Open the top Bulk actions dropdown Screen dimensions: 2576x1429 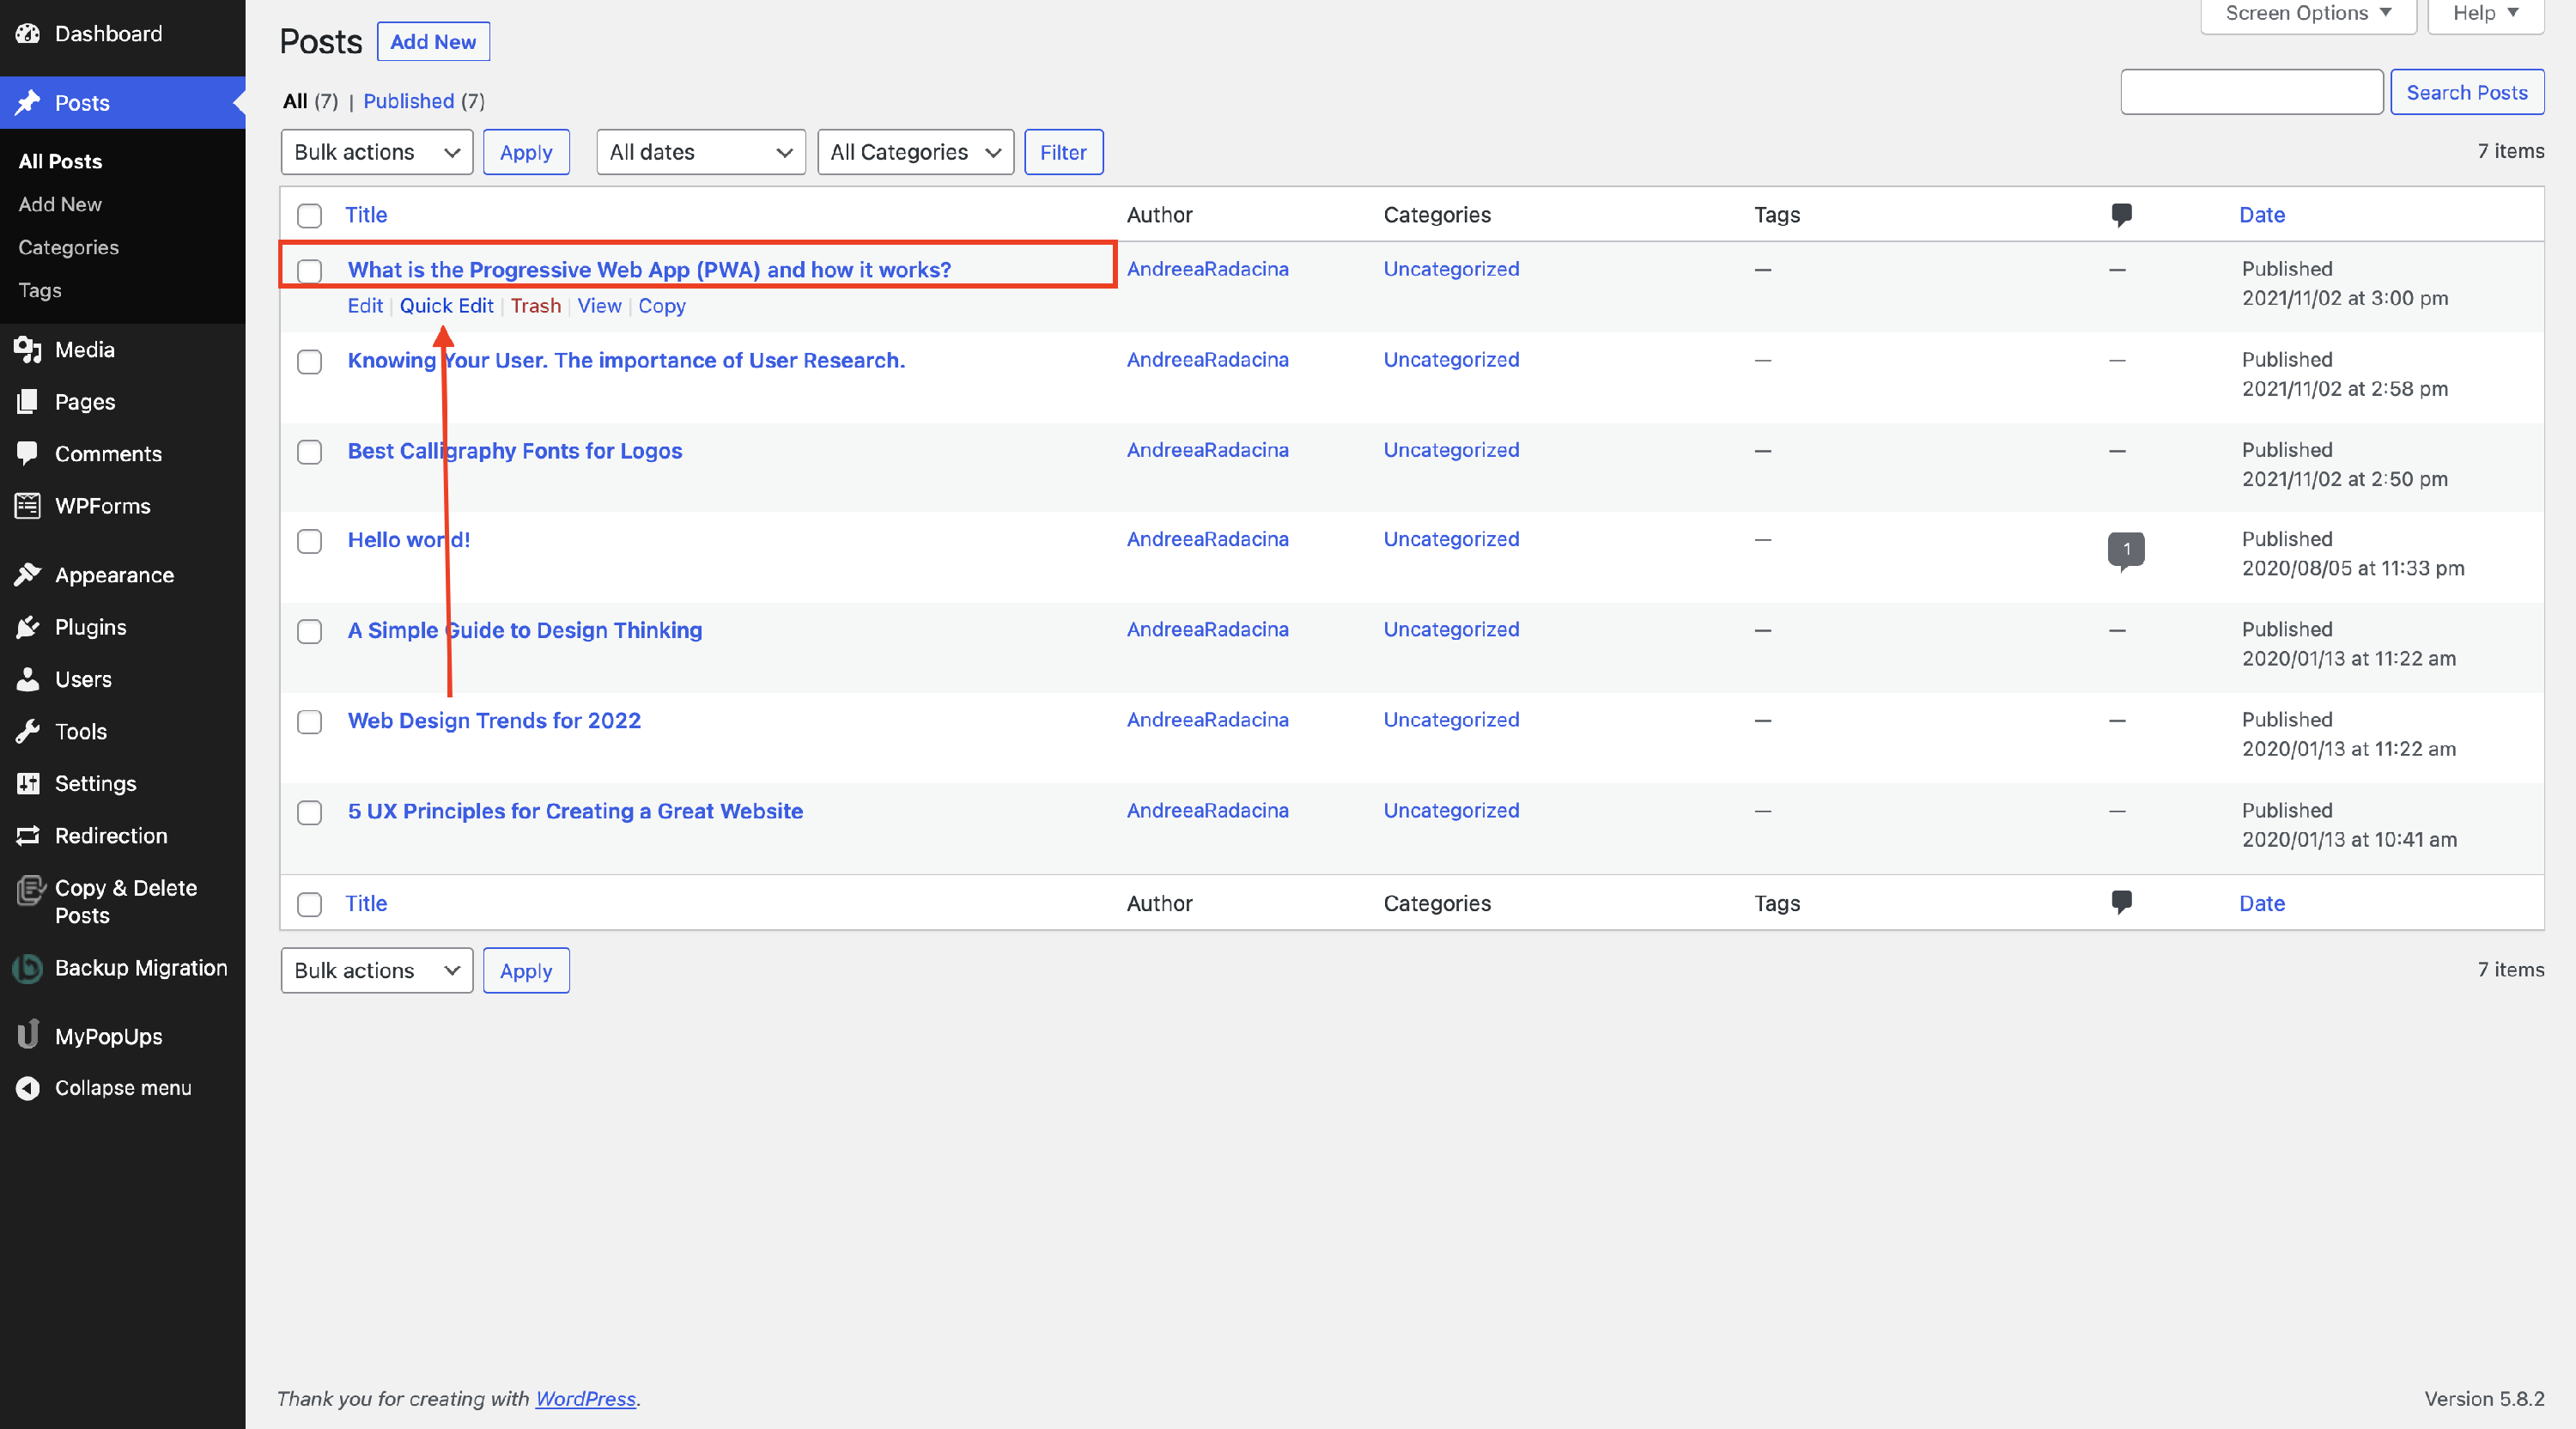[376, 152]
